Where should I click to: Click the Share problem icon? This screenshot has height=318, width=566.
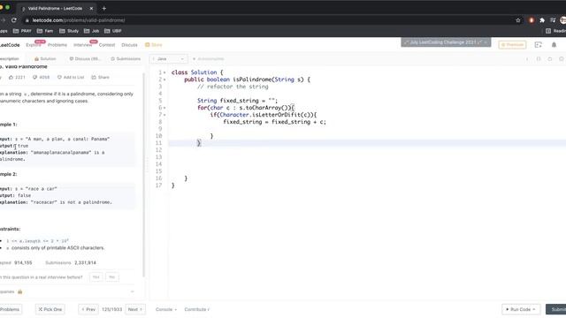(94, 77)
